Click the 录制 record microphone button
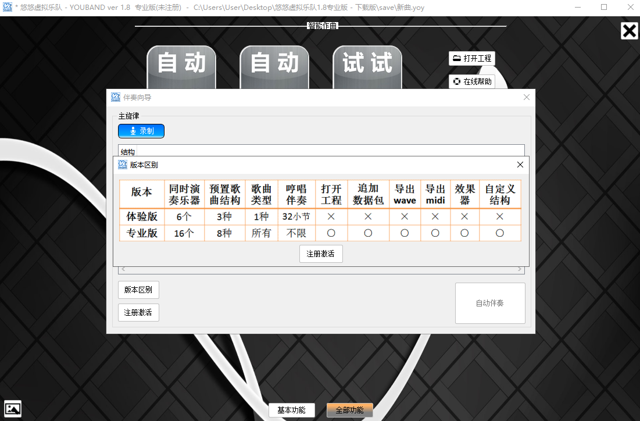Image resolution: width=640 pixels, height=421 pixels. pyautogui.click(x=141, y=131)
